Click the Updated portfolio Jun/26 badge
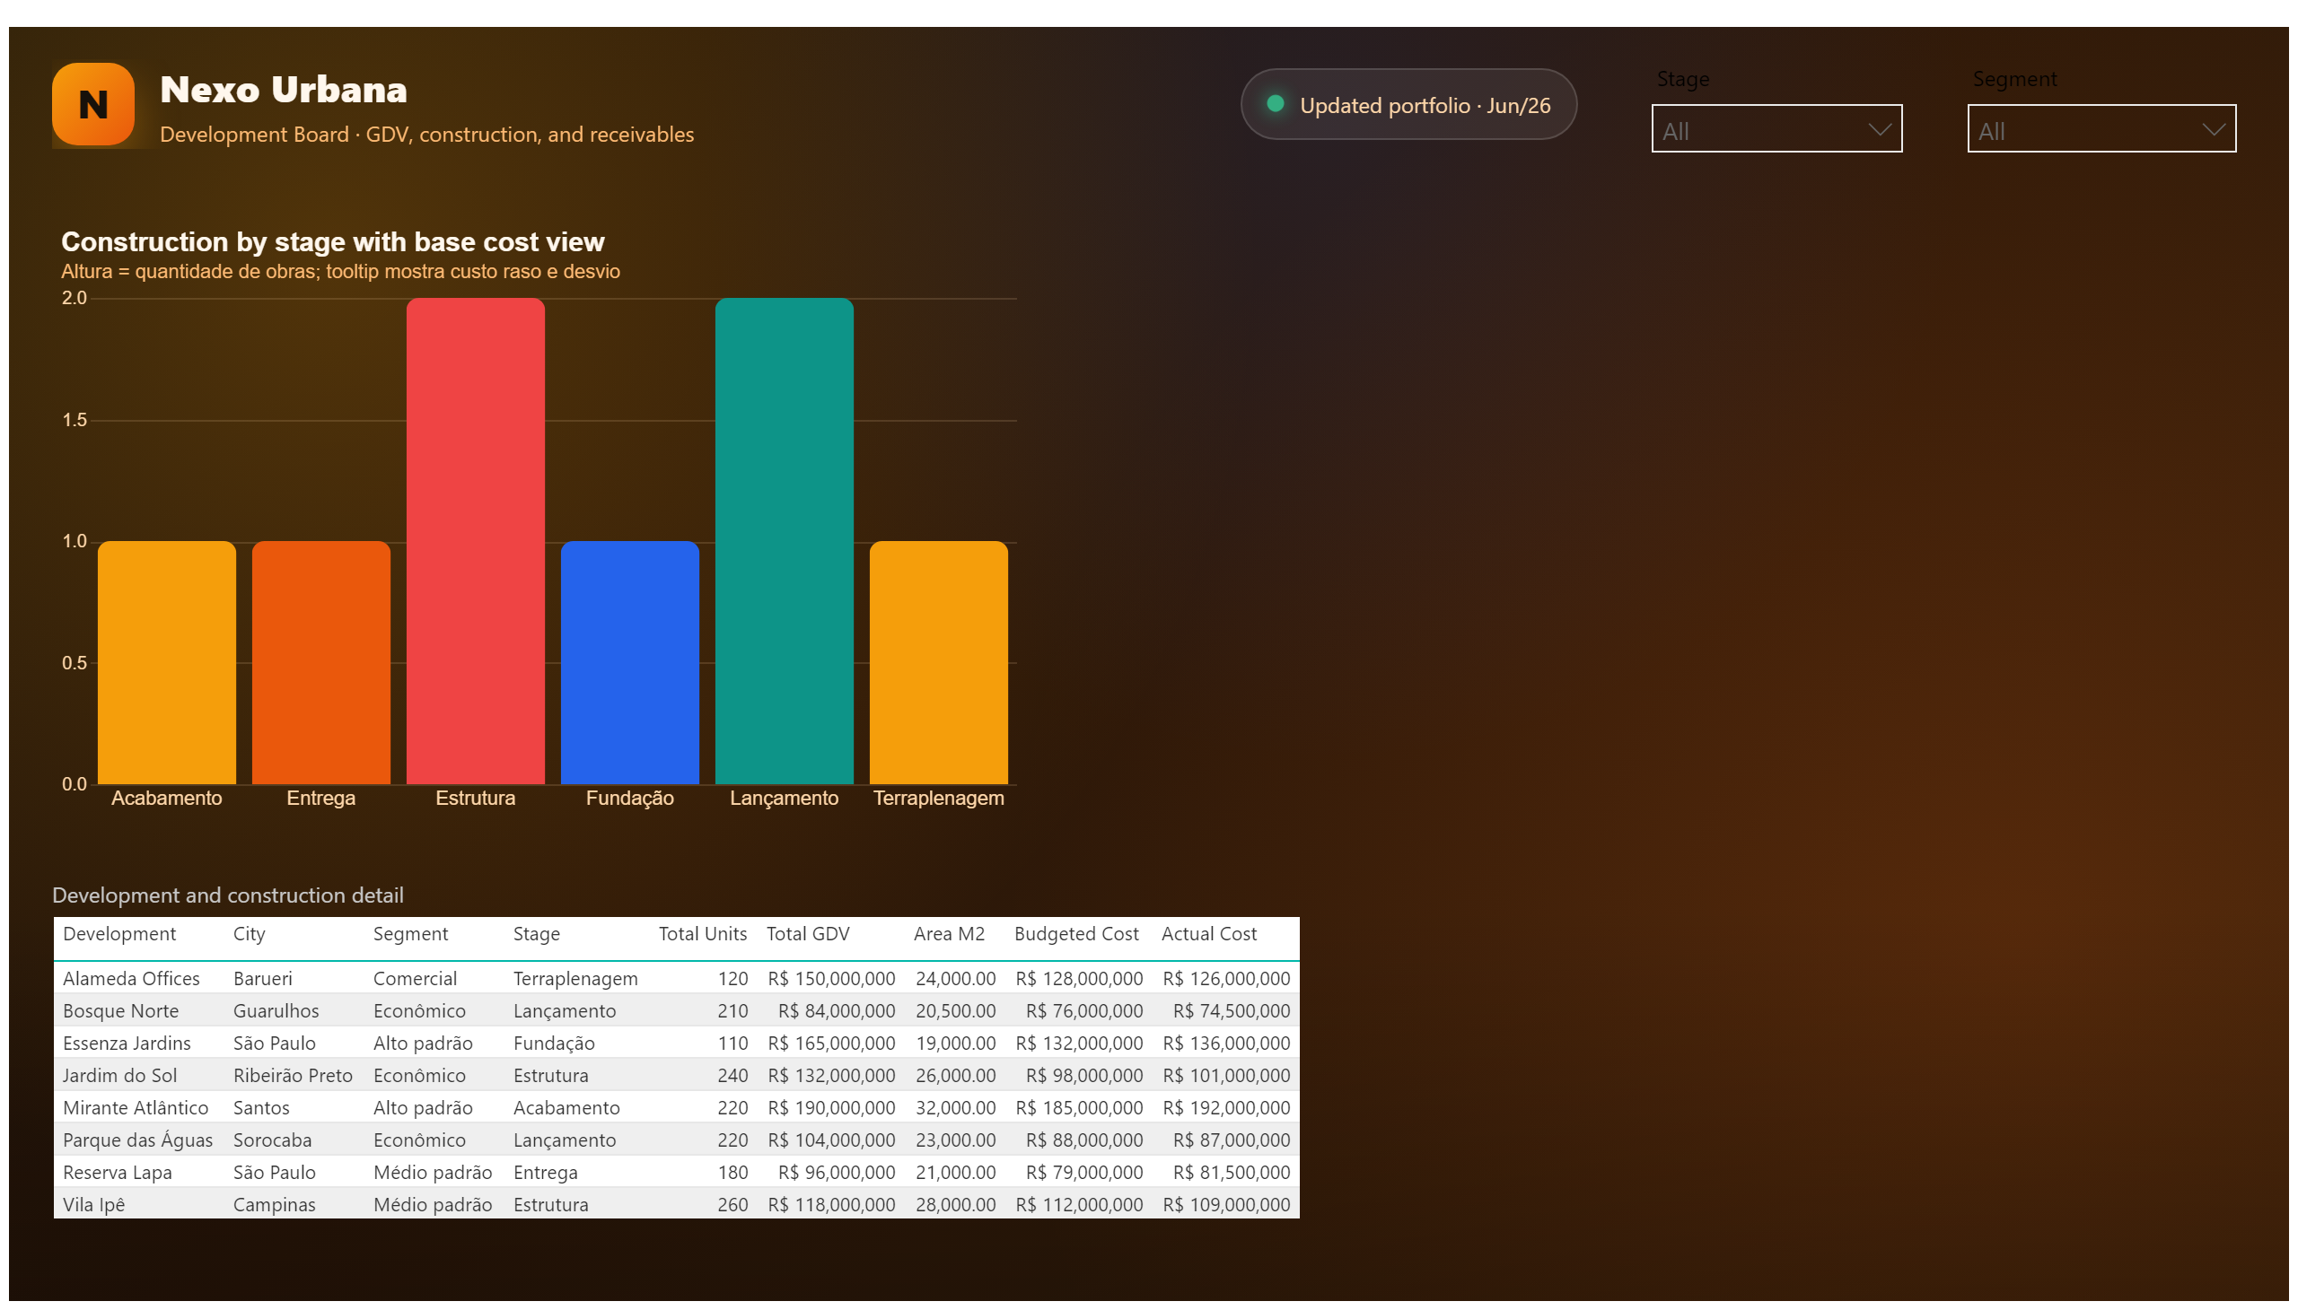The width and height of the screenshot is (2298, 1310). click(x=1408, y=104)
